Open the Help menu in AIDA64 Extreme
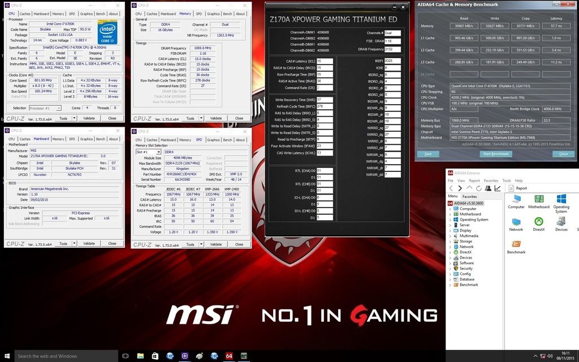Viewport: 579px width, 362px height. [519, 180]
